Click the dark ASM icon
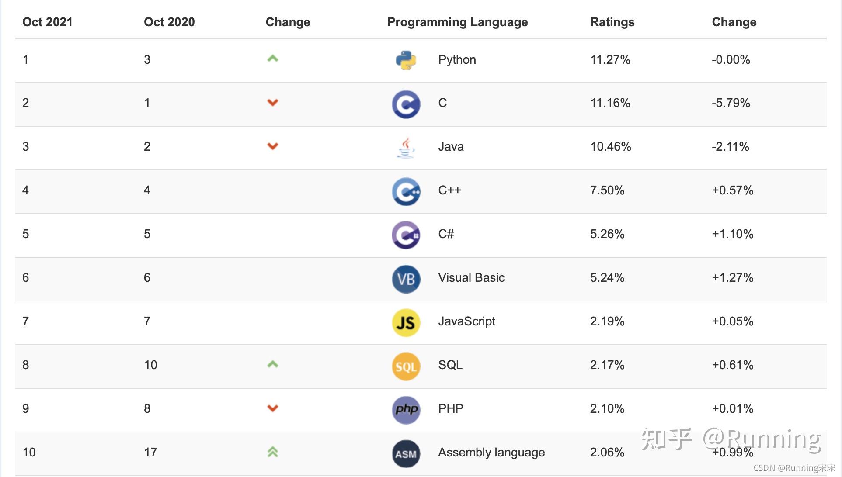Screen dimensions: 842x477 [x=406, y=454]
